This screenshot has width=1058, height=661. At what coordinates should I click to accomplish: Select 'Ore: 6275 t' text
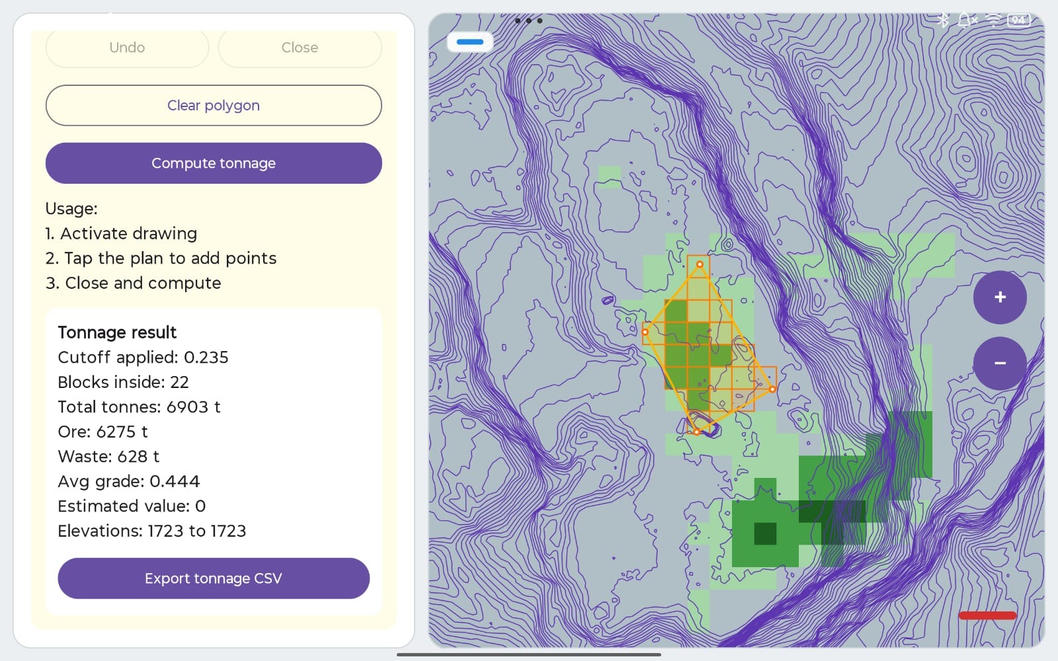click(x=102, y=432)
